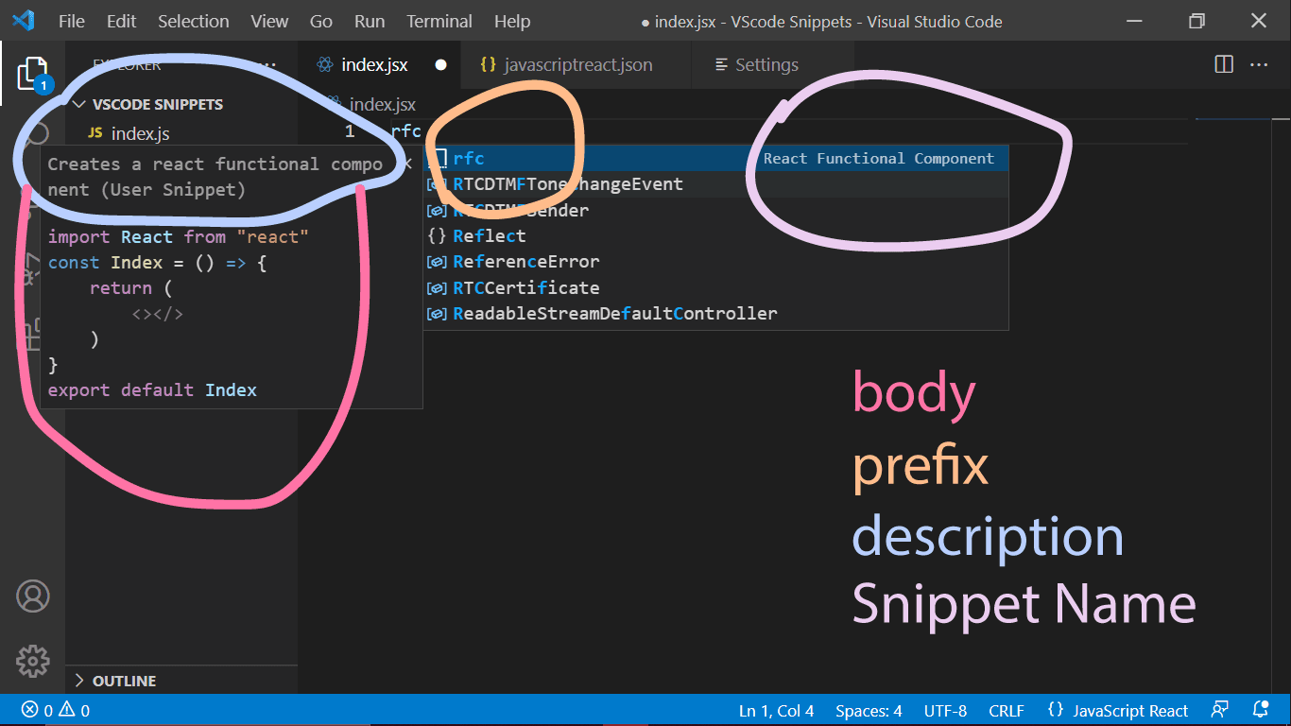Switch to the index.jsx tab
The width and height of the screenshot is (1291, 726).
coord(380,65)
